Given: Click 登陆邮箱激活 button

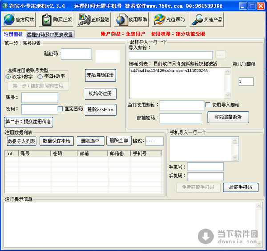Looking at the screenshot, I should (x=228, y=117).
